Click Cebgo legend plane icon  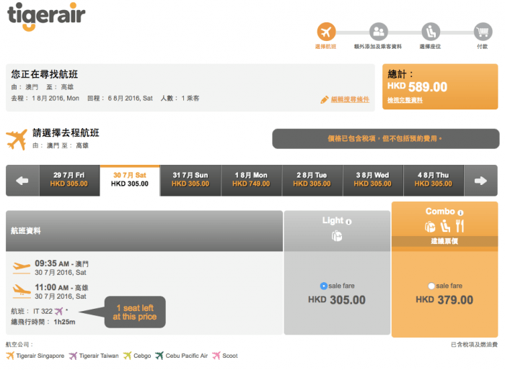coord(128,356)
